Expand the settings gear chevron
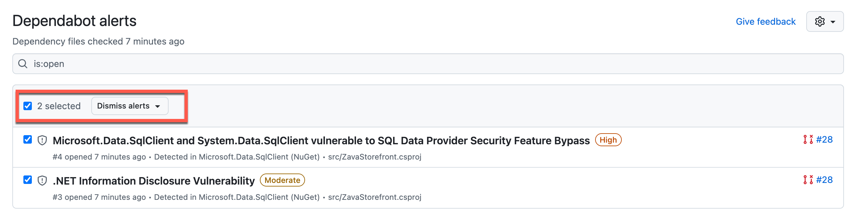This screenshot has height=219, width=855. coord(833,21)
